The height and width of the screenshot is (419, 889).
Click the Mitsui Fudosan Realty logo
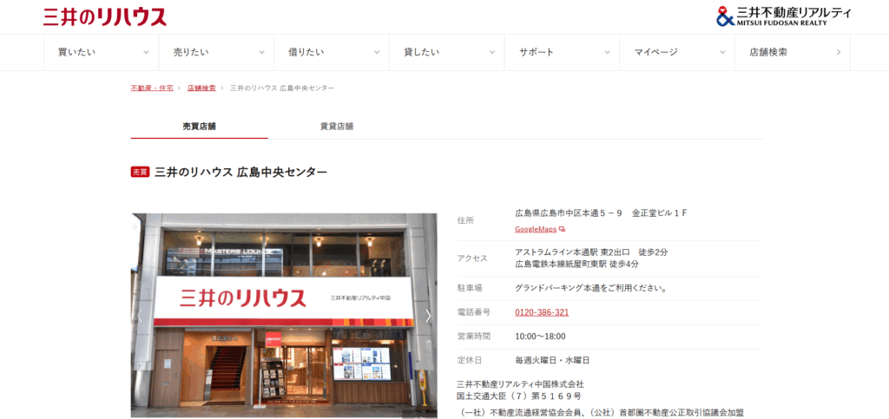tap(784, 16)
